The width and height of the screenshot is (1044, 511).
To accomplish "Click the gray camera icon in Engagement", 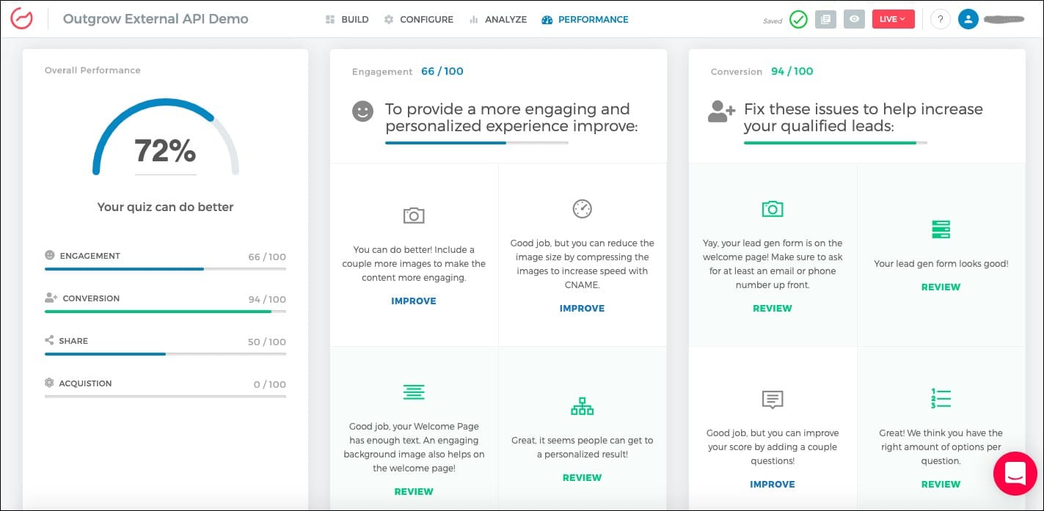I will pyautogui.click(x=414, y=215).
